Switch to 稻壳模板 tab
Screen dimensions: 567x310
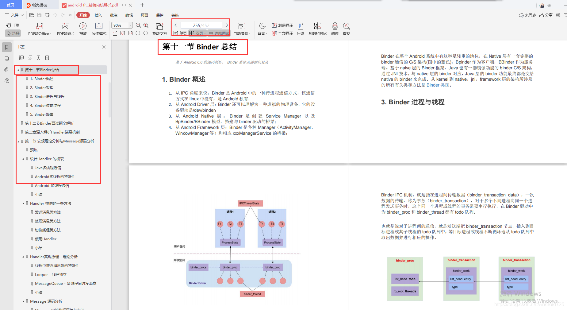(39, 5)
